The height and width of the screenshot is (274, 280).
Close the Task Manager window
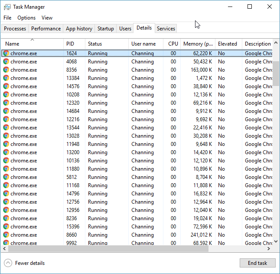270,7
